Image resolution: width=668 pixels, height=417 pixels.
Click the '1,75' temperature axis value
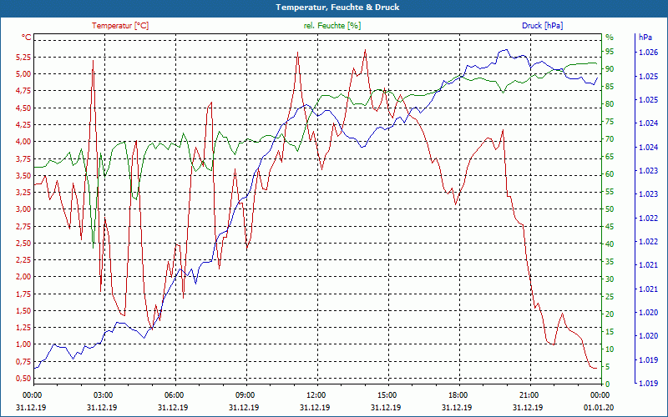pos(23,294)
